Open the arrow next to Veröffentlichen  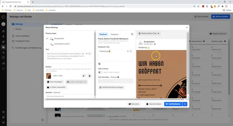tap(185, 104)
